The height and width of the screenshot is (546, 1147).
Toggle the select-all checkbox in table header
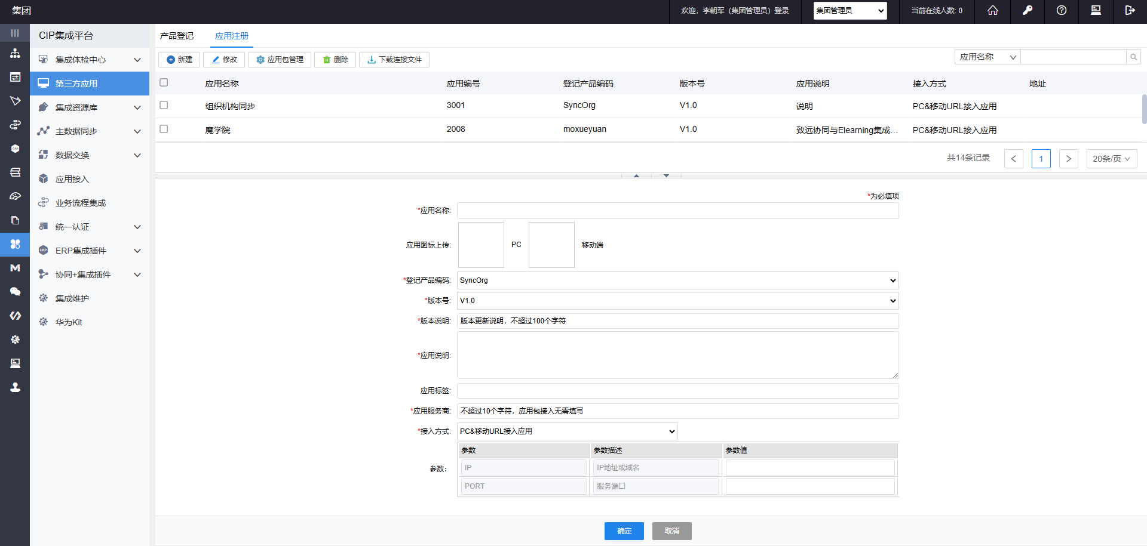[x=164, y=82]
